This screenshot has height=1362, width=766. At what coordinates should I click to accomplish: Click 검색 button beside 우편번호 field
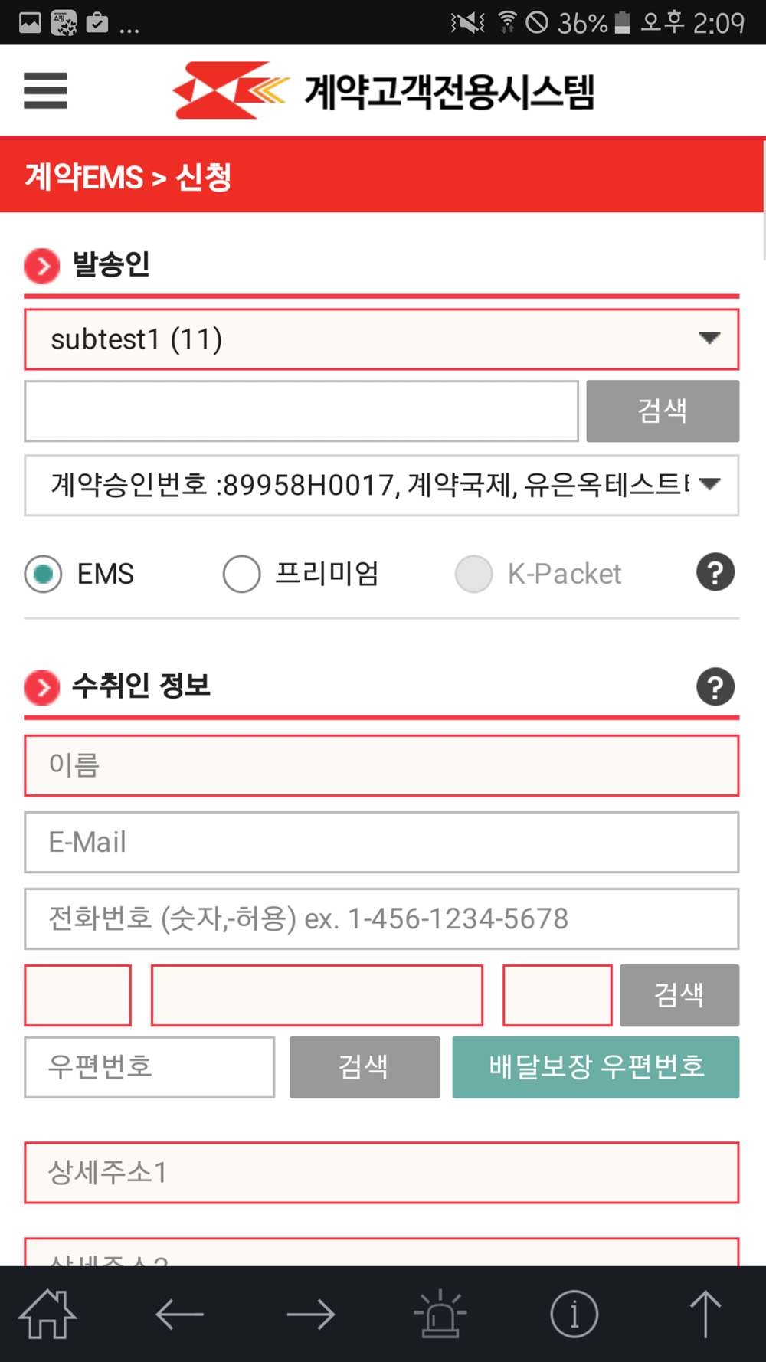tap(365, 1067)
